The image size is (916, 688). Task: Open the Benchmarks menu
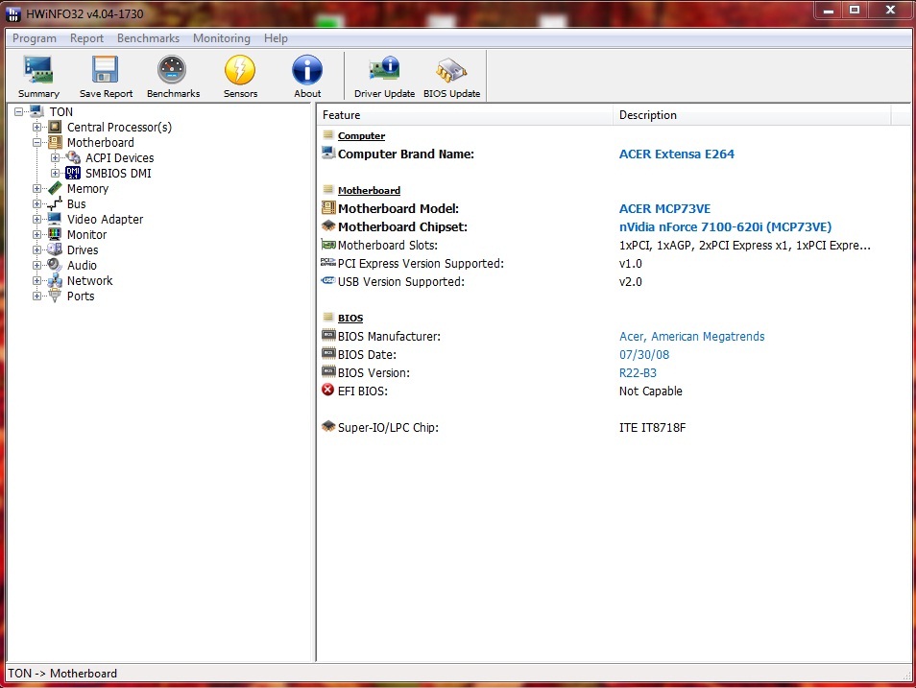coord(149,38)
